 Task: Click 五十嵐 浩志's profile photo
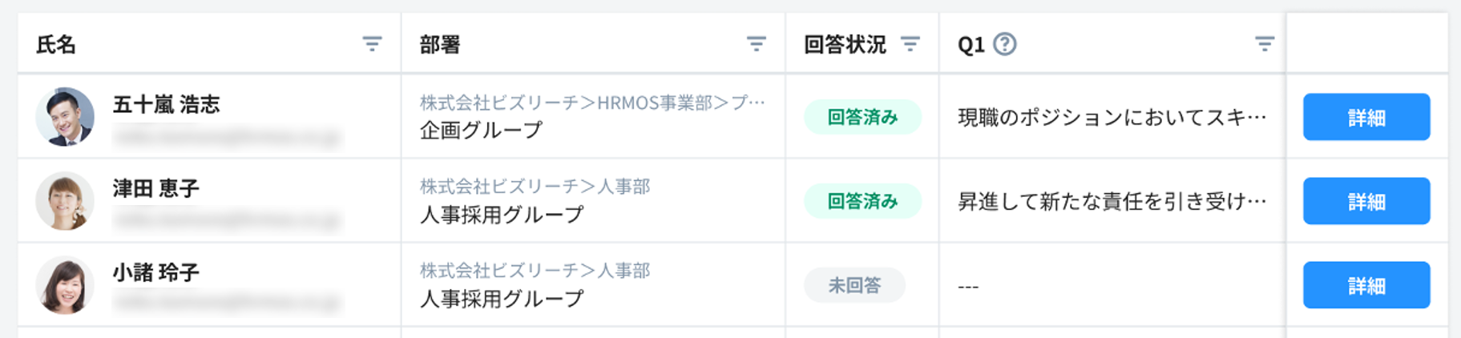click(x=65, y=117)
